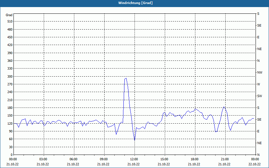Screen dimensions: 269x168
Task: Select the y-axis value 360
Action: (x=10, y=61)
